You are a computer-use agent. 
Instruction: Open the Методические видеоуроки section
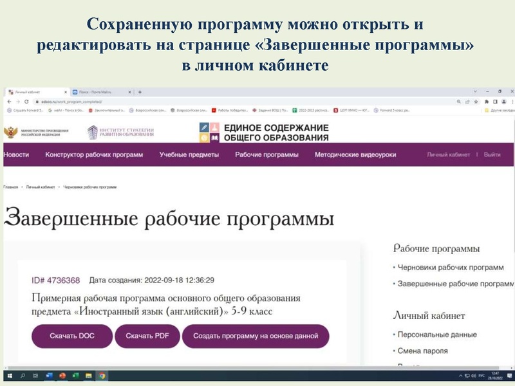point(358,154)
